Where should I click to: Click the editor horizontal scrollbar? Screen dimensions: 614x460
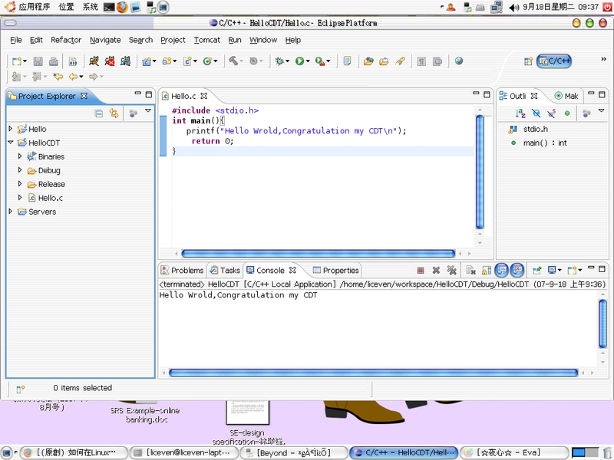(318, 254)
